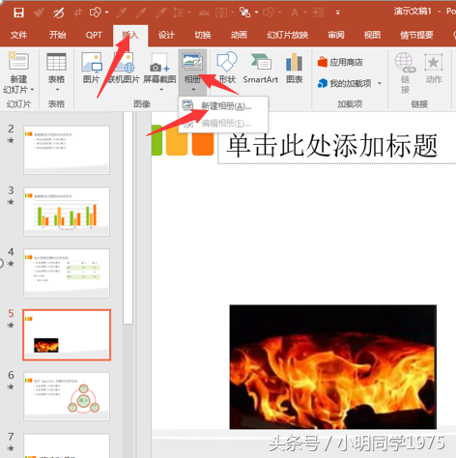Select slide 5 thumbnail with fire image
Image resolution: width=456 pixels, height=458 pixels.
point(67,335)
